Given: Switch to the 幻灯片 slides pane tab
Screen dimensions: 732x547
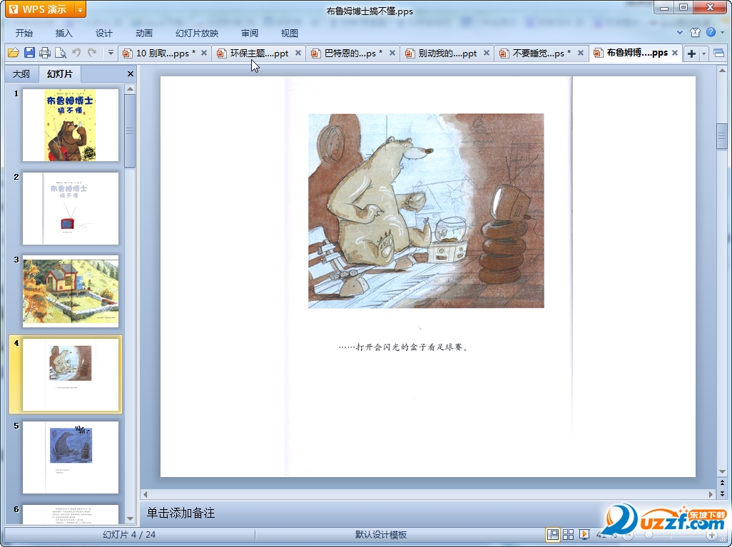Looking at the screenshot, I should click(60, 73).
